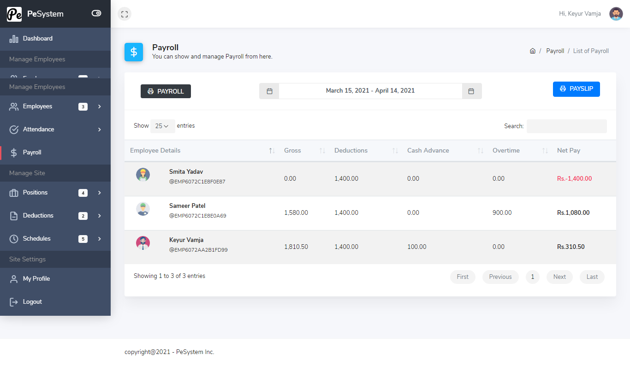Click the Next pagination button
Viewport: 630px width, 366px height.
[x=559, y=277]
